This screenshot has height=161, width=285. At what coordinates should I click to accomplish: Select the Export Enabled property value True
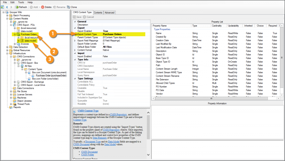pos(105,31)
